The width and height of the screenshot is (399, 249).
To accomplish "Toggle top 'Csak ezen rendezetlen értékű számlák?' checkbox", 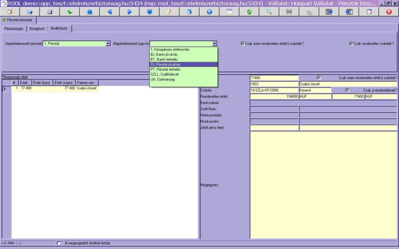I will click(x=243, y=44).
